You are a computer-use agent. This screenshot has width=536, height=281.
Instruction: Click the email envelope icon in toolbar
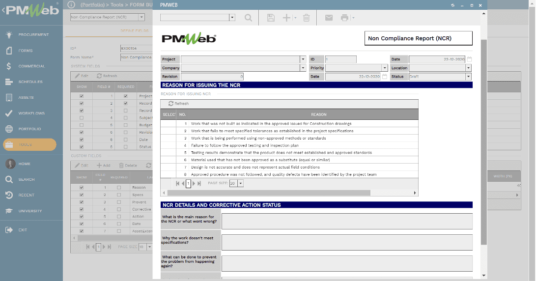click(329, 18)
